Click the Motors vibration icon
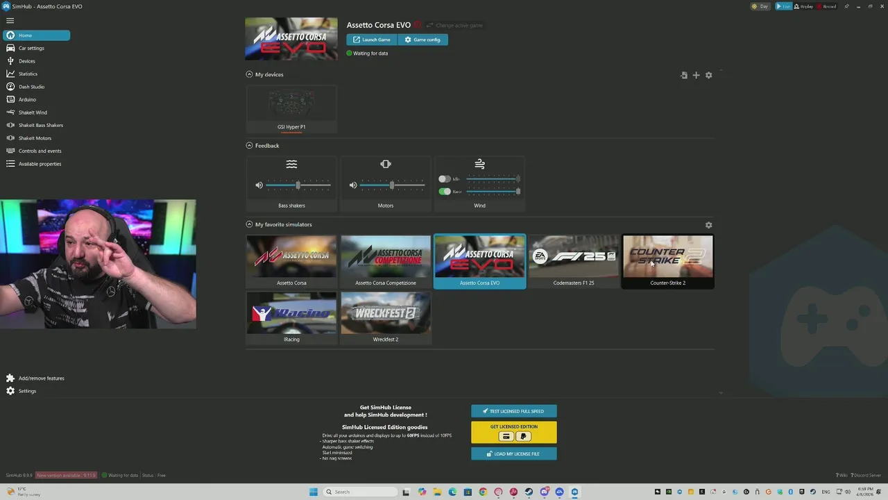The image size is (888, 500). pyautogui.click(x=386, y=165)
